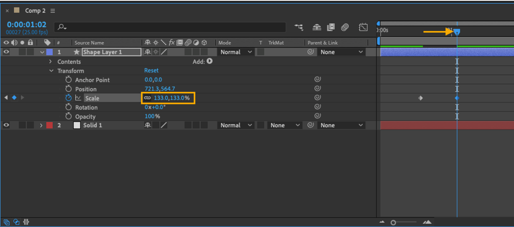Expand the Contents group

[50, 62]
